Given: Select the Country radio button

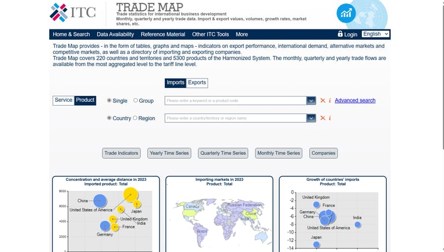Looking at the screenshot, I should tap(109, 118).
